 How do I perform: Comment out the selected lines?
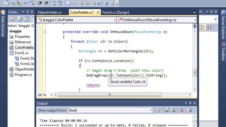tap(54, 3)
